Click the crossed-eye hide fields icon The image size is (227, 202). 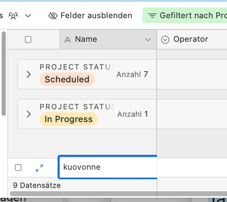53,16
